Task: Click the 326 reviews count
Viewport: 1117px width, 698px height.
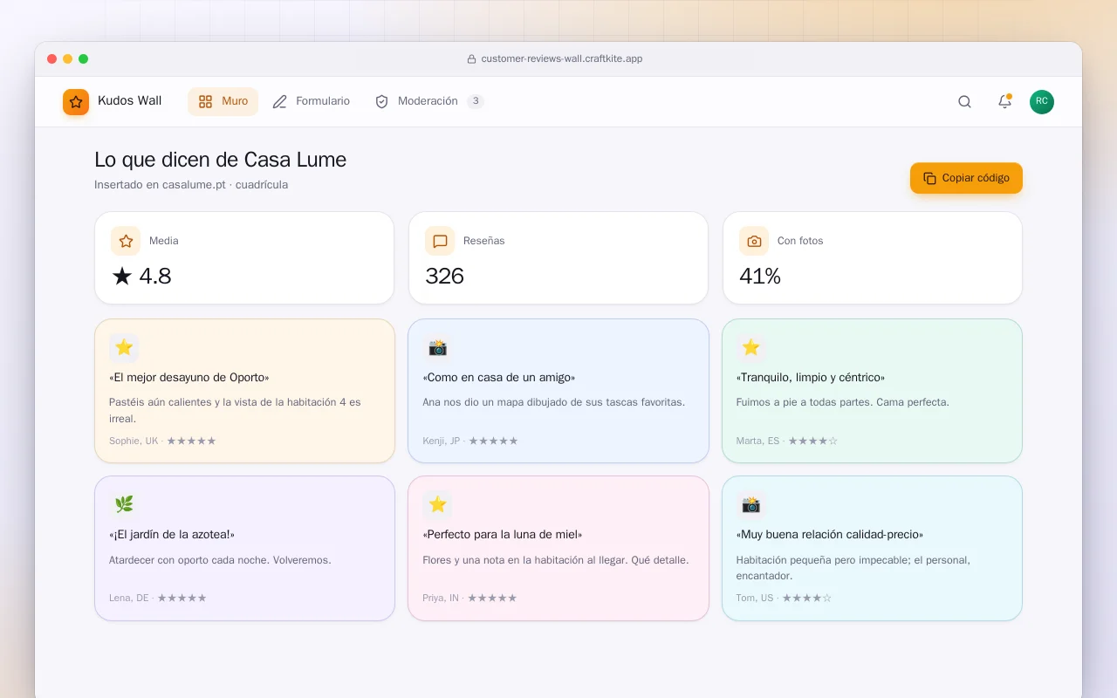Action: [x=445, y=277]
